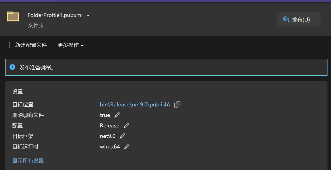Screen dimensions: 331x170
Task: Click the Release configuration value text
Action: 110,126
